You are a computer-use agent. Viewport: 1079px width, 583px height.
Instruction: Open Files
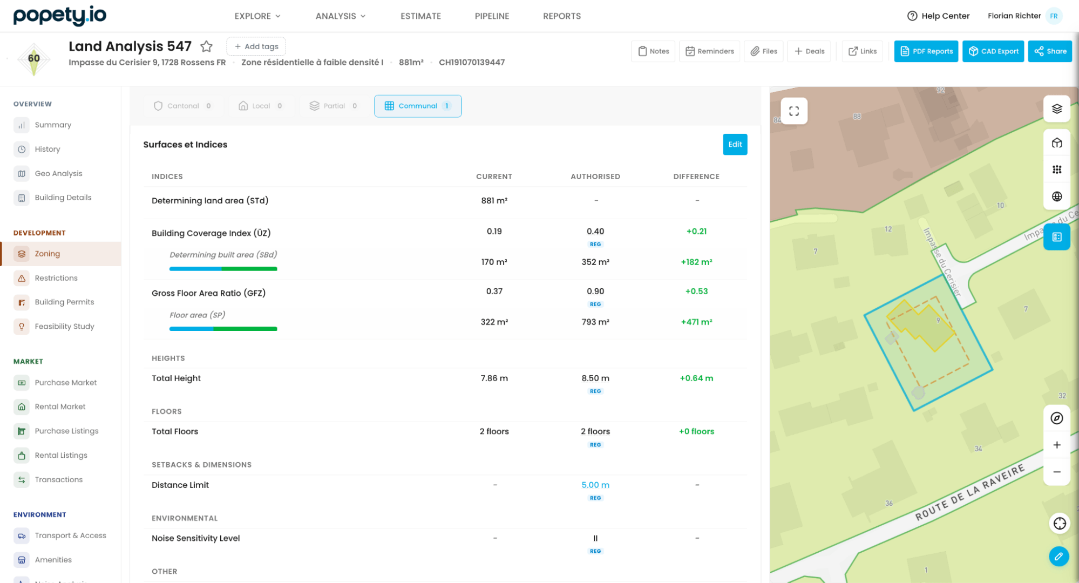tap(764, 51)
